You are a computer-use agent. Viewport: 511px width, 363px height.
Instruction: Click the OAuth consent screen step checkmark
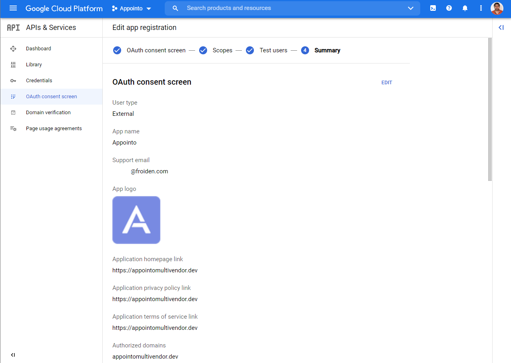[117, 50]
